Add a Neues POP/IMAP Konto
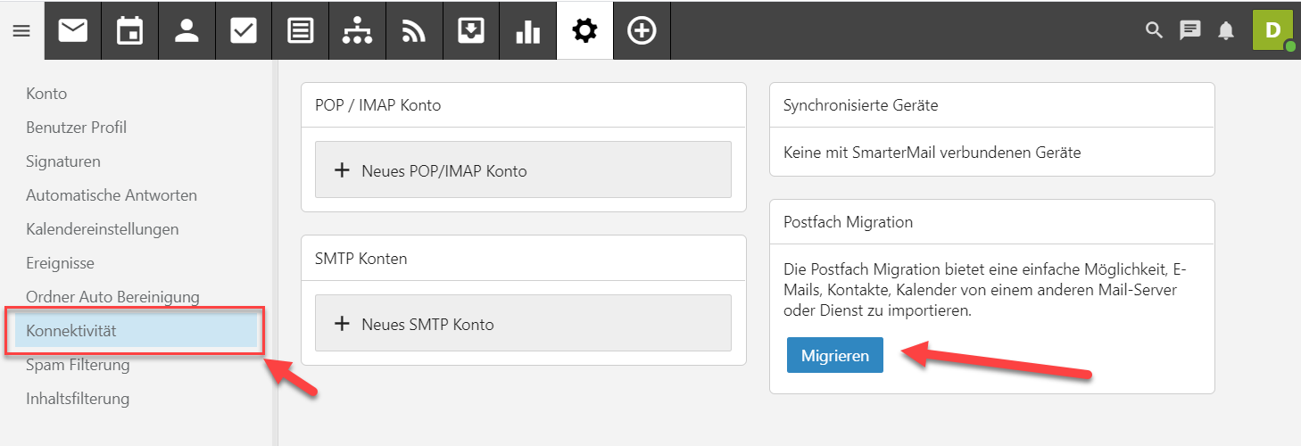1301x446 pixels. pyautogui.click(x=523, y=170)
